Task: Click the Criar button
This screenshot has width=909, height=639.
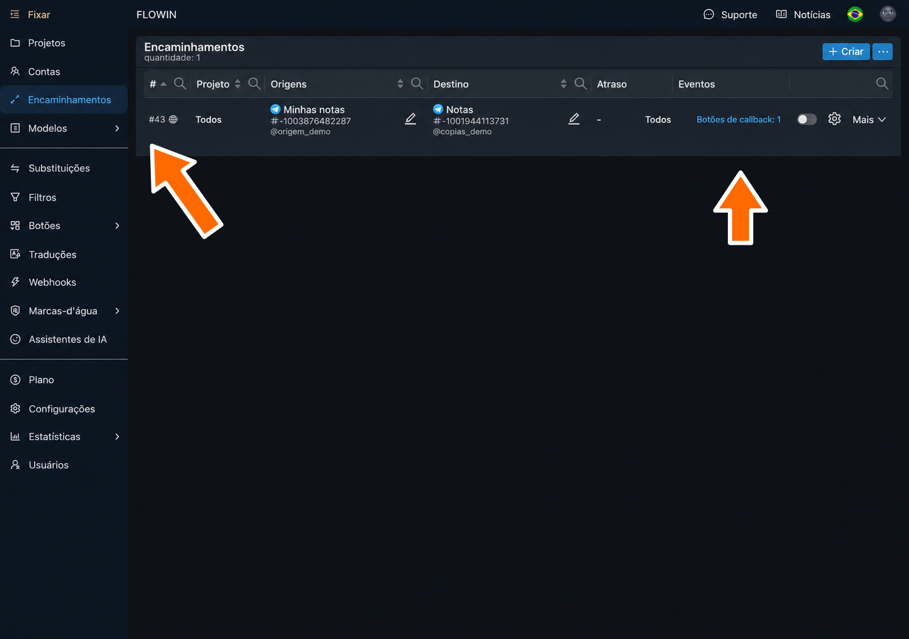Action: [846, 52]
